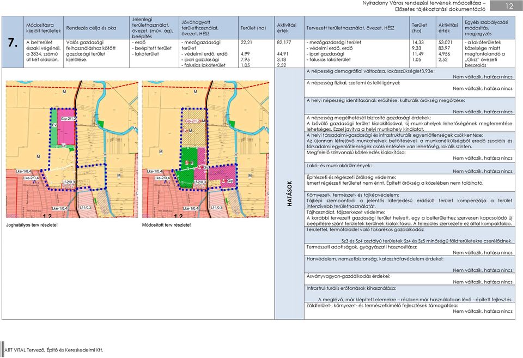Select the note 'a lakóterületek közelsége miatt megfontolandó'
This screenshot has height=358, width=523.
pyautogui.click(x=485, y=48)
